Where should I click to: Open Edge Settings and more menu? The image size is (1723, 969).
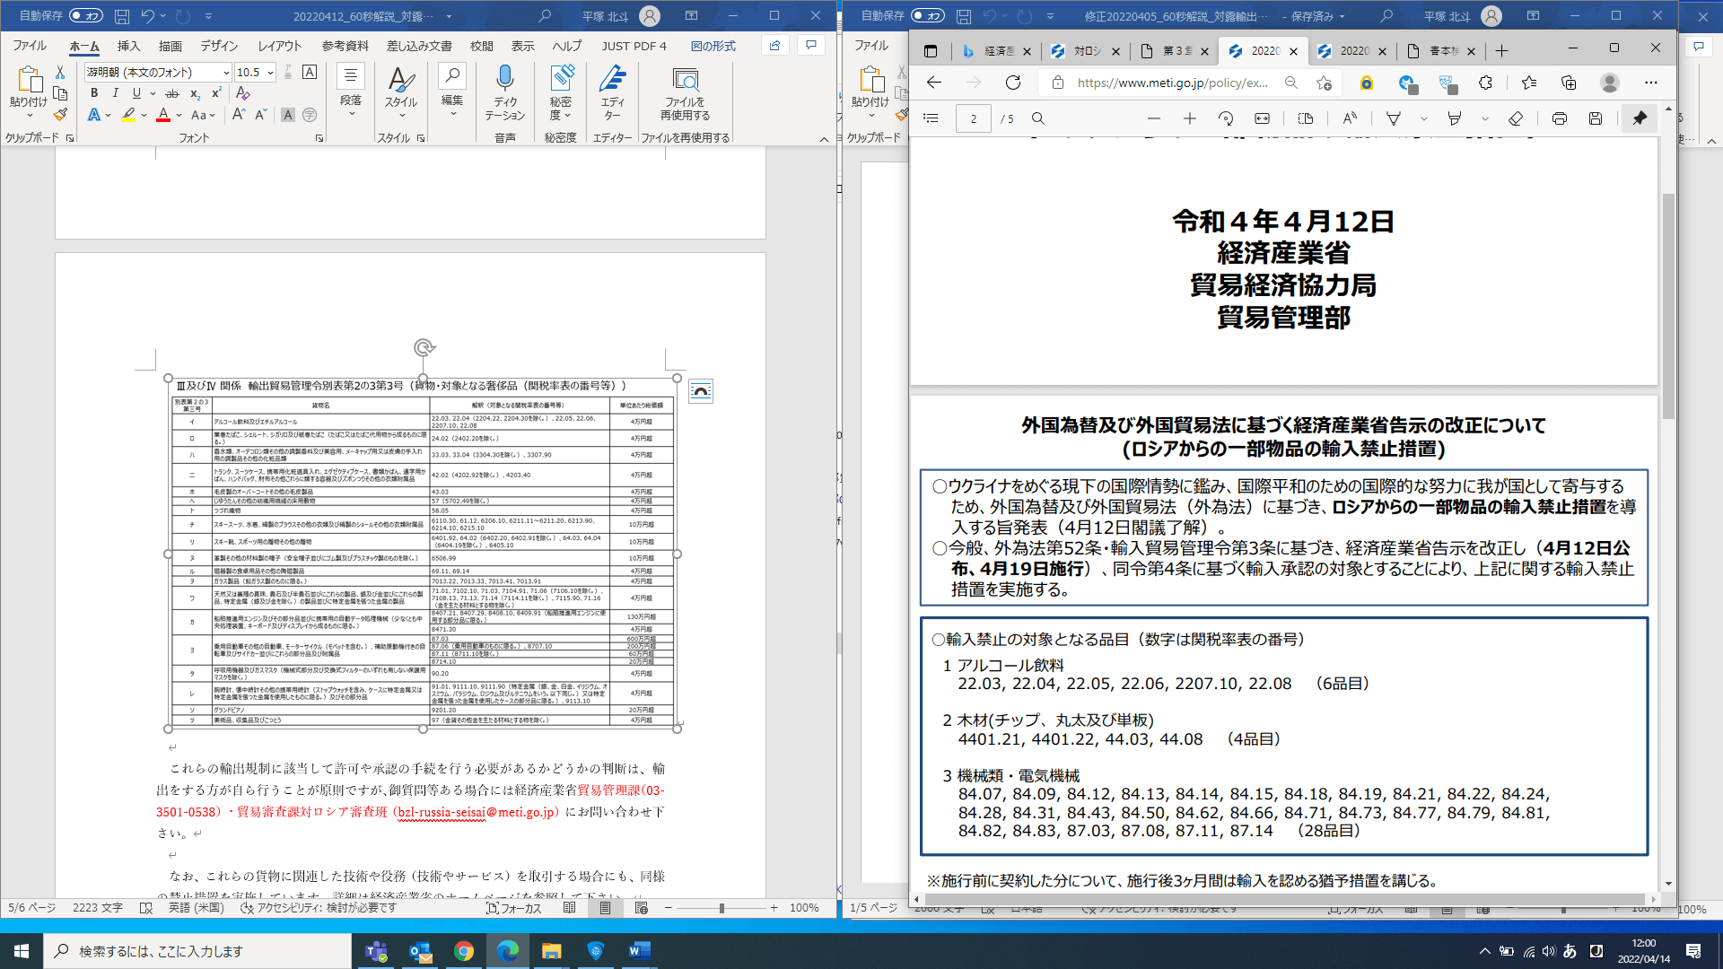1651,83
